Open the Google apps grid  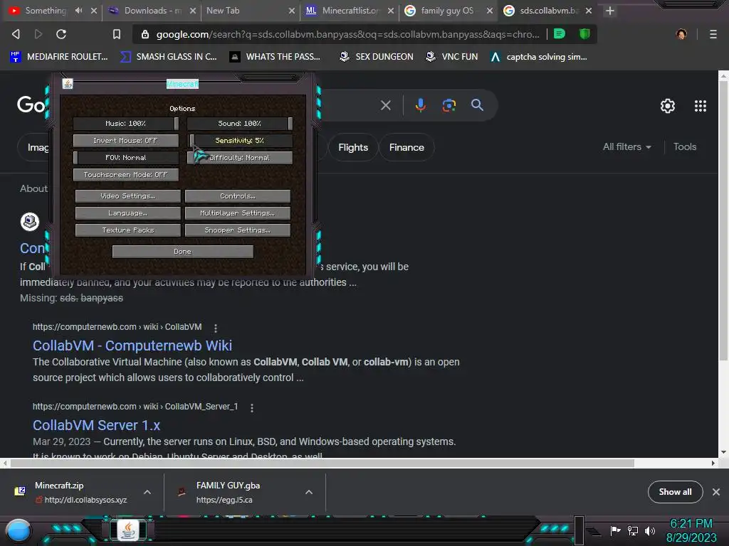pos(701,106)
